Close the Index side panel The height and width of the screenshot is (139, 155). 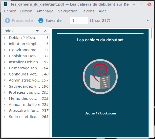45,31
